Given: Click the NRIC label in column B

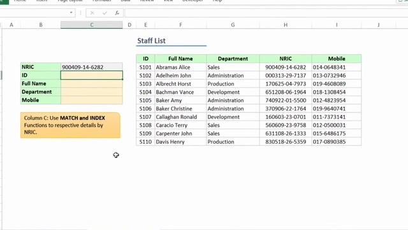Looking at the screenshot, I should (x=41, y=67).
